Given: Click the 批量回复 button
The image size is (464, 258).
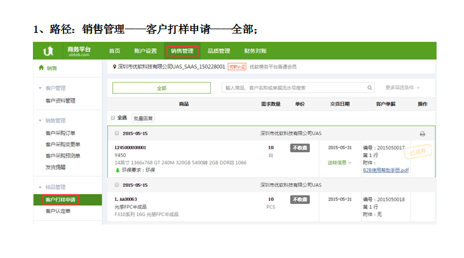Looking at the screenshot, I should (x=143, y=118).
